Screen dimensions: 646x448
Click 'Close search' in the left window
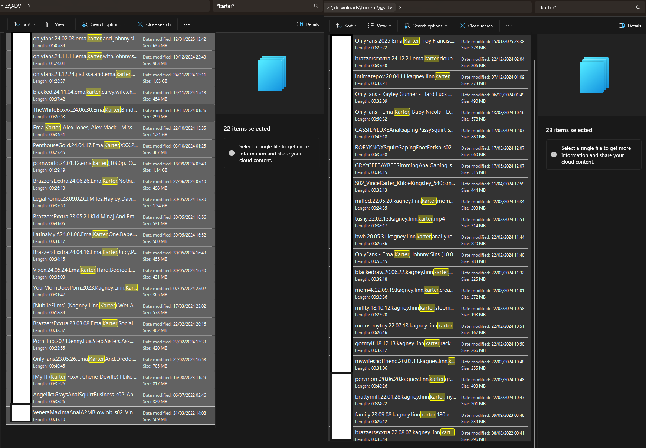pos(154,24)
